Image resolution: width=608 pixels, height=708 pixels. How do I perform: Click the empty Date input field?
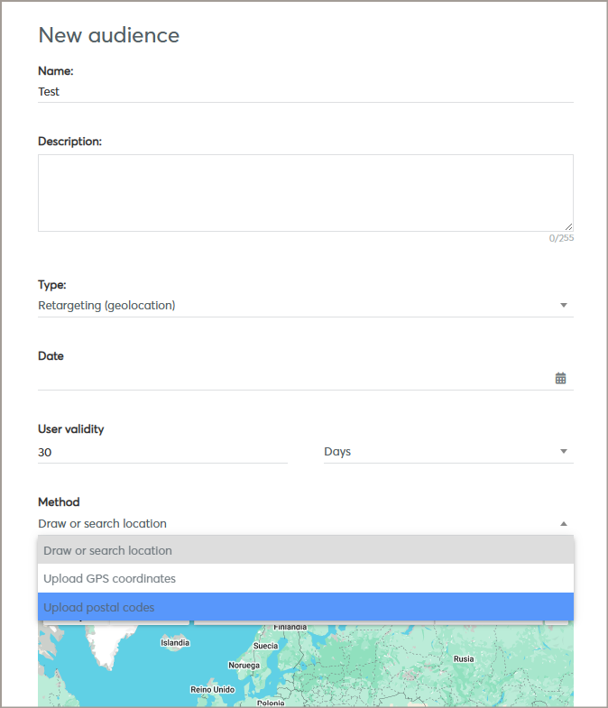(x=293, y=379)
